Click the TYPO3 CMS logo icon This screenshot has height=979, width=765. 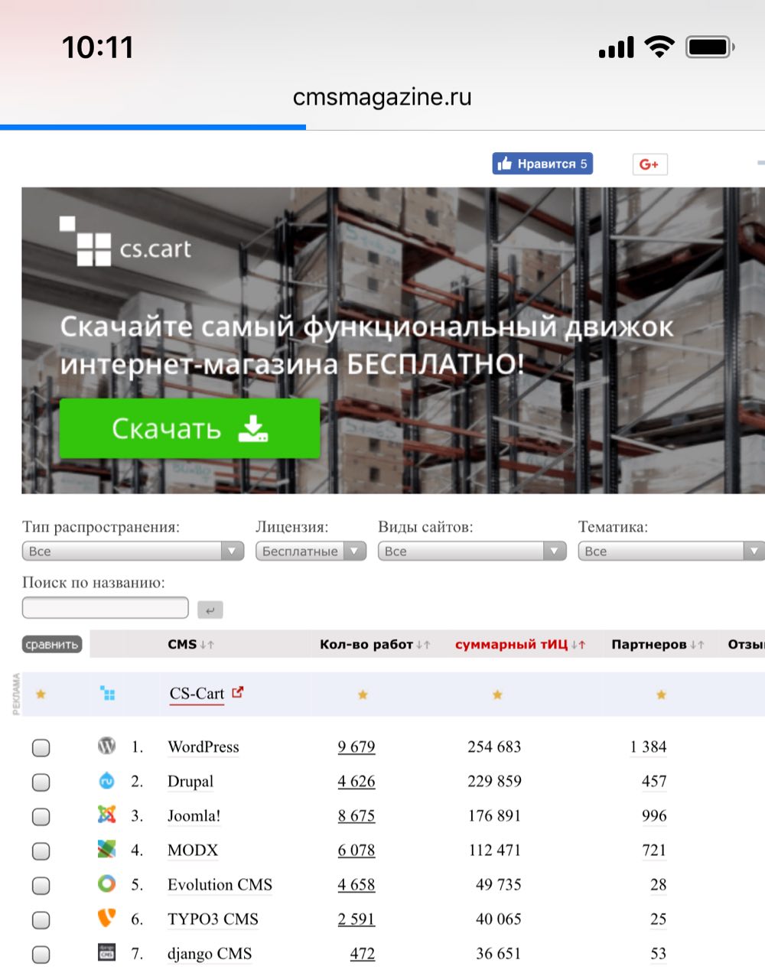tap(107, 918)
